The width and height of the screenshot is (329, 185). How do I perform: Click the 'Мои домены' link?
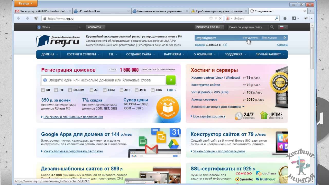tap(250, 38)
